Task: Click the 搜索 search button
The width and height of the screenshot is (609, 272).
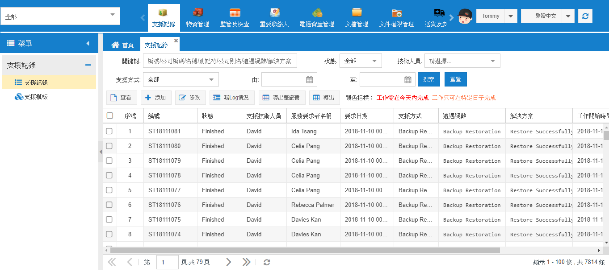Action: [428, 79]
